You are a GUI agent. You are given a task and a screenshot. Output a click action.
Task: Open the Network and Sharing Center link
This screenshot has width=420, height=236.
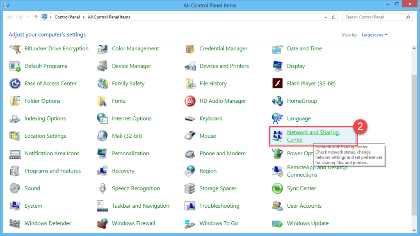(313, 136)
